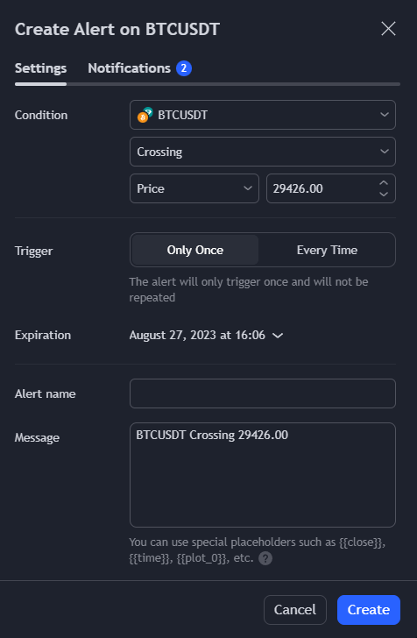Click the Create button

pyautogui.click(x=369, y=610)
